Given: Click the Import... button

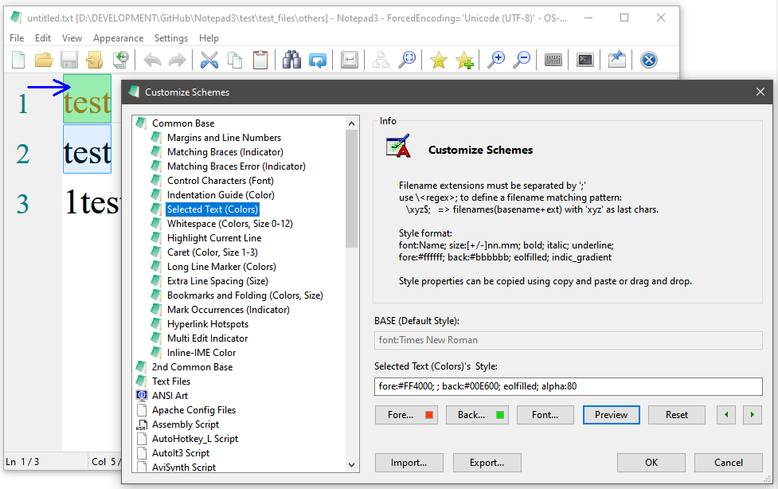Looking at the screenshot, I should pyautogui.click(x=409, y=462).
